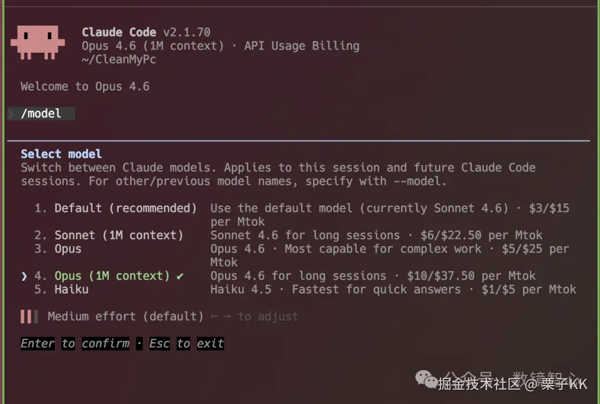600x404 pixels.
Task: Pick the Haiku model option
Action: click(71, 289)
